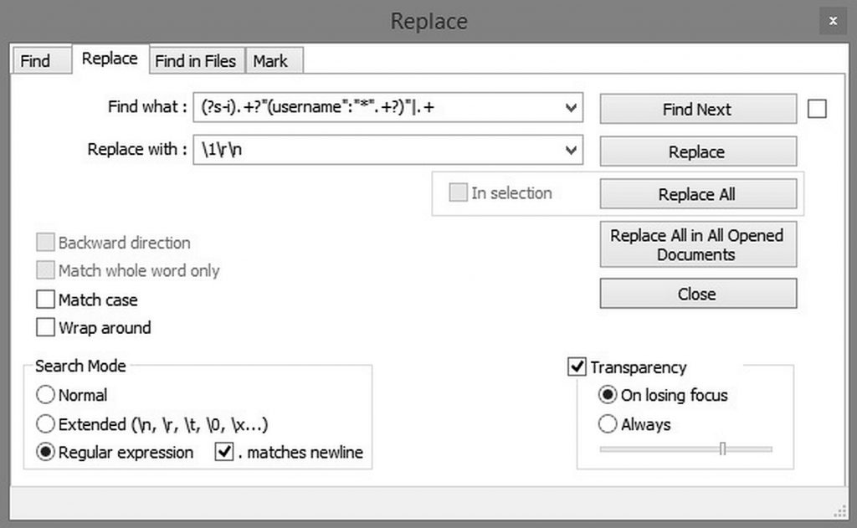Open the Find in Files tab
857x528 pixels.
point(197,61)
